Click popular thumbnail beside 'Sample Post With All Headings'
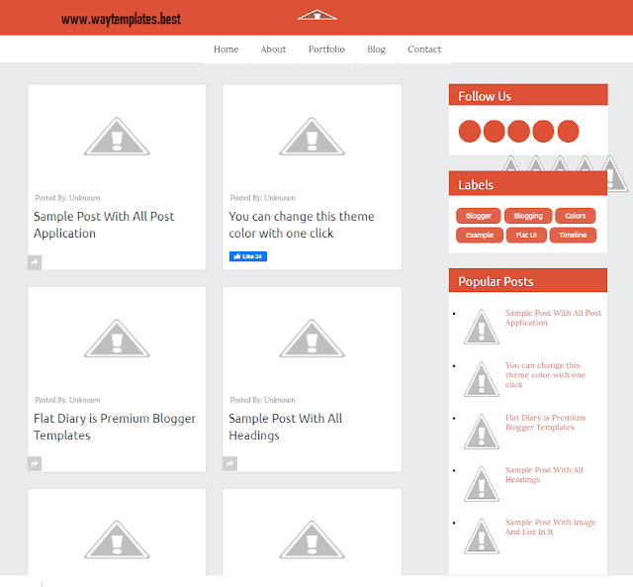The height and width of the screenshot is (587, 633). tap(482, 484)
